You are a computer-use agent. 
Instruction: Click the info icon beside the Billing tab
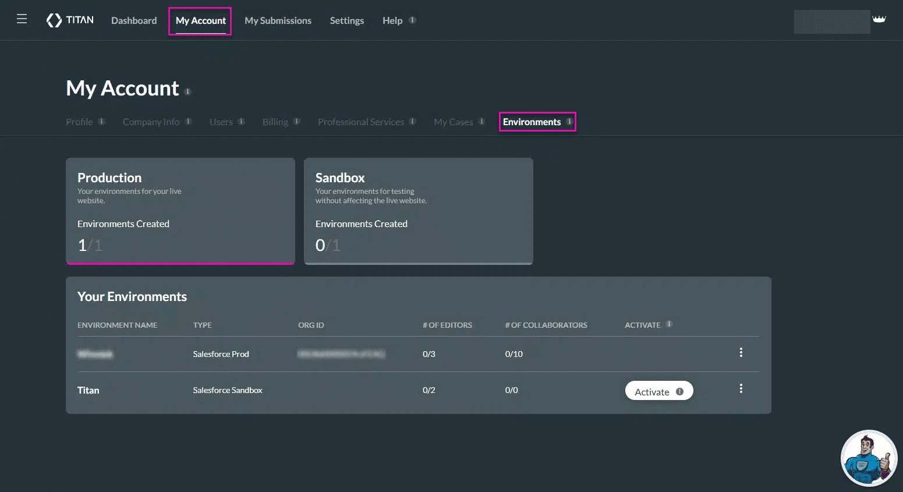296,121
